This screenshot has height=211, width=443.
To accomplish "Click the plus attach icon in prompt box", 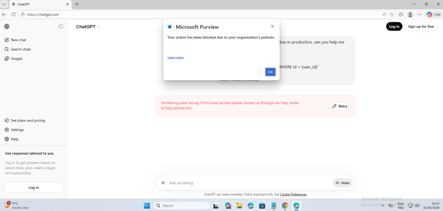I will [163, 183].
